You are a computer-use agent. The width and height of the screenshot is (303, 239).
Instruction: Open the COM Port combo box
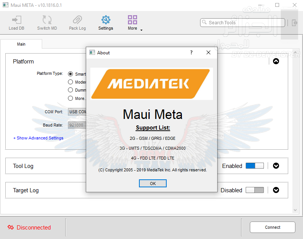pyautogui.click(x=77, y=112)
